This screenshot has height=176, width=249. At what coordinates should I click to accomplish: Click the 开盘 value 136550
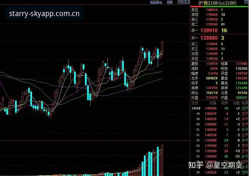(x=241, y=74)
